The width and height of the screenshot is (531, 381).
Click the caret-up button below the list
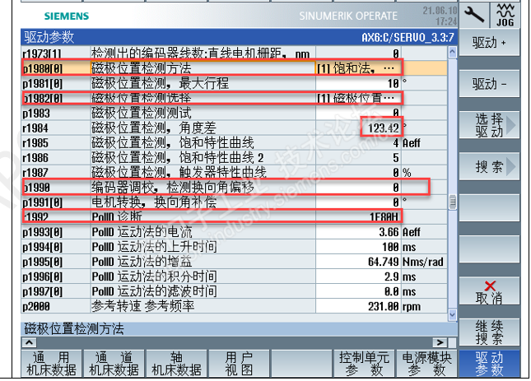(x=30, y=342)
